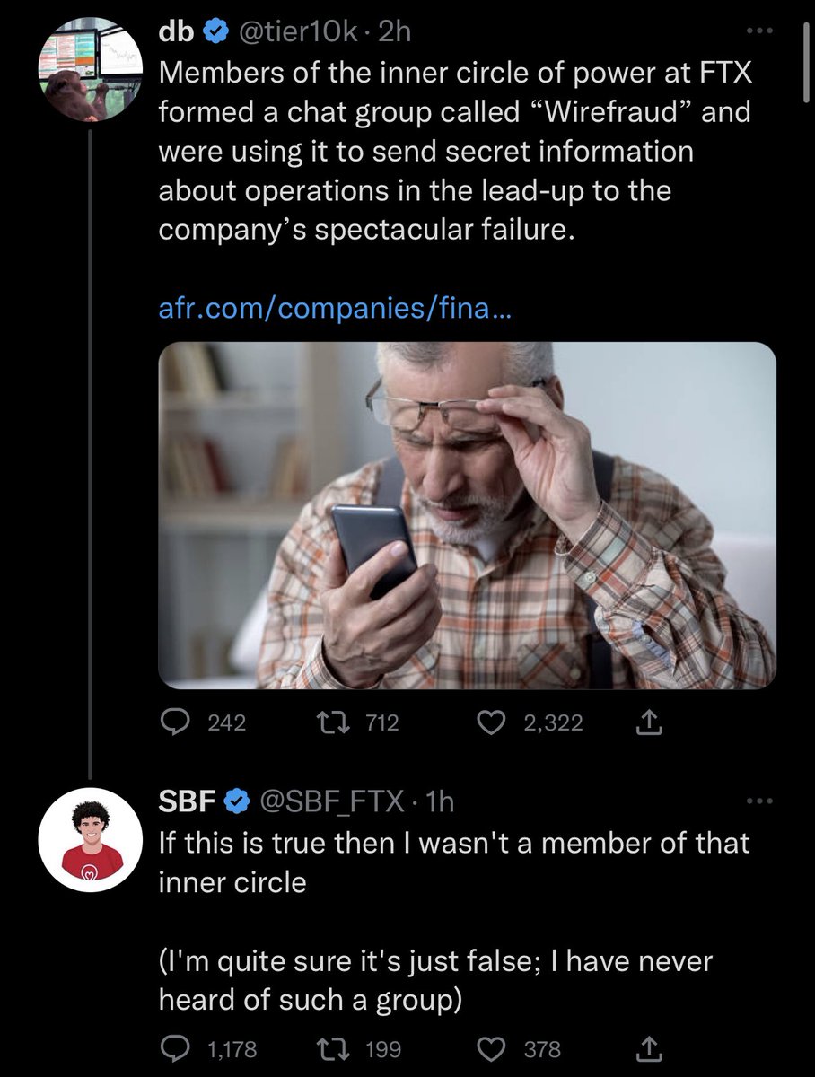Open the @SBF_FTX handle profile
Viewport: 815px width, 1077px height.
tap(330, 801)
